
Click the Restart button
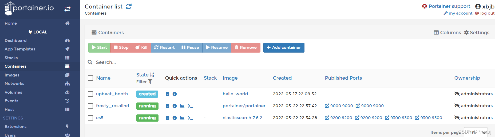pos(164,48)
